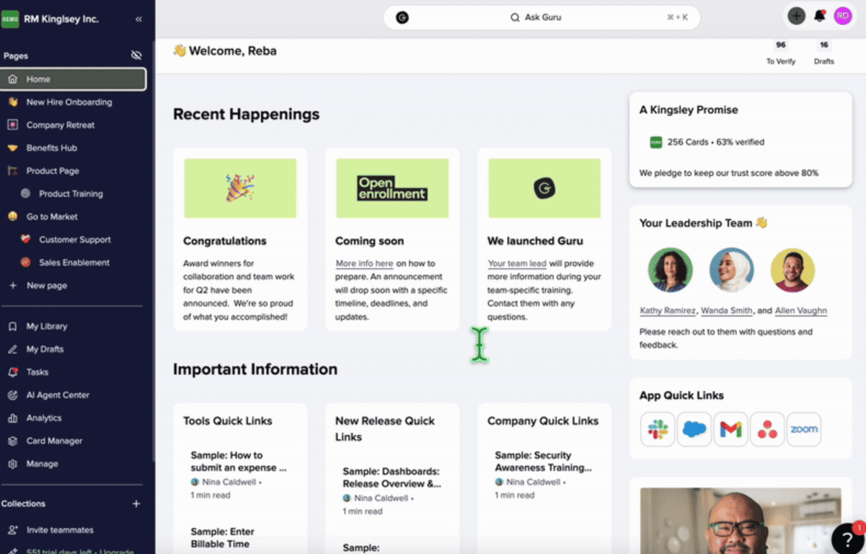Open Salesforce quick link icon
This screenshot has width=866, height=554.
click(694, 430)
